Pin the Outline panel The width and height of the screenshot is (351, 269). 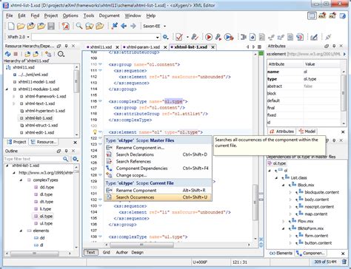[x=66, y=151]
